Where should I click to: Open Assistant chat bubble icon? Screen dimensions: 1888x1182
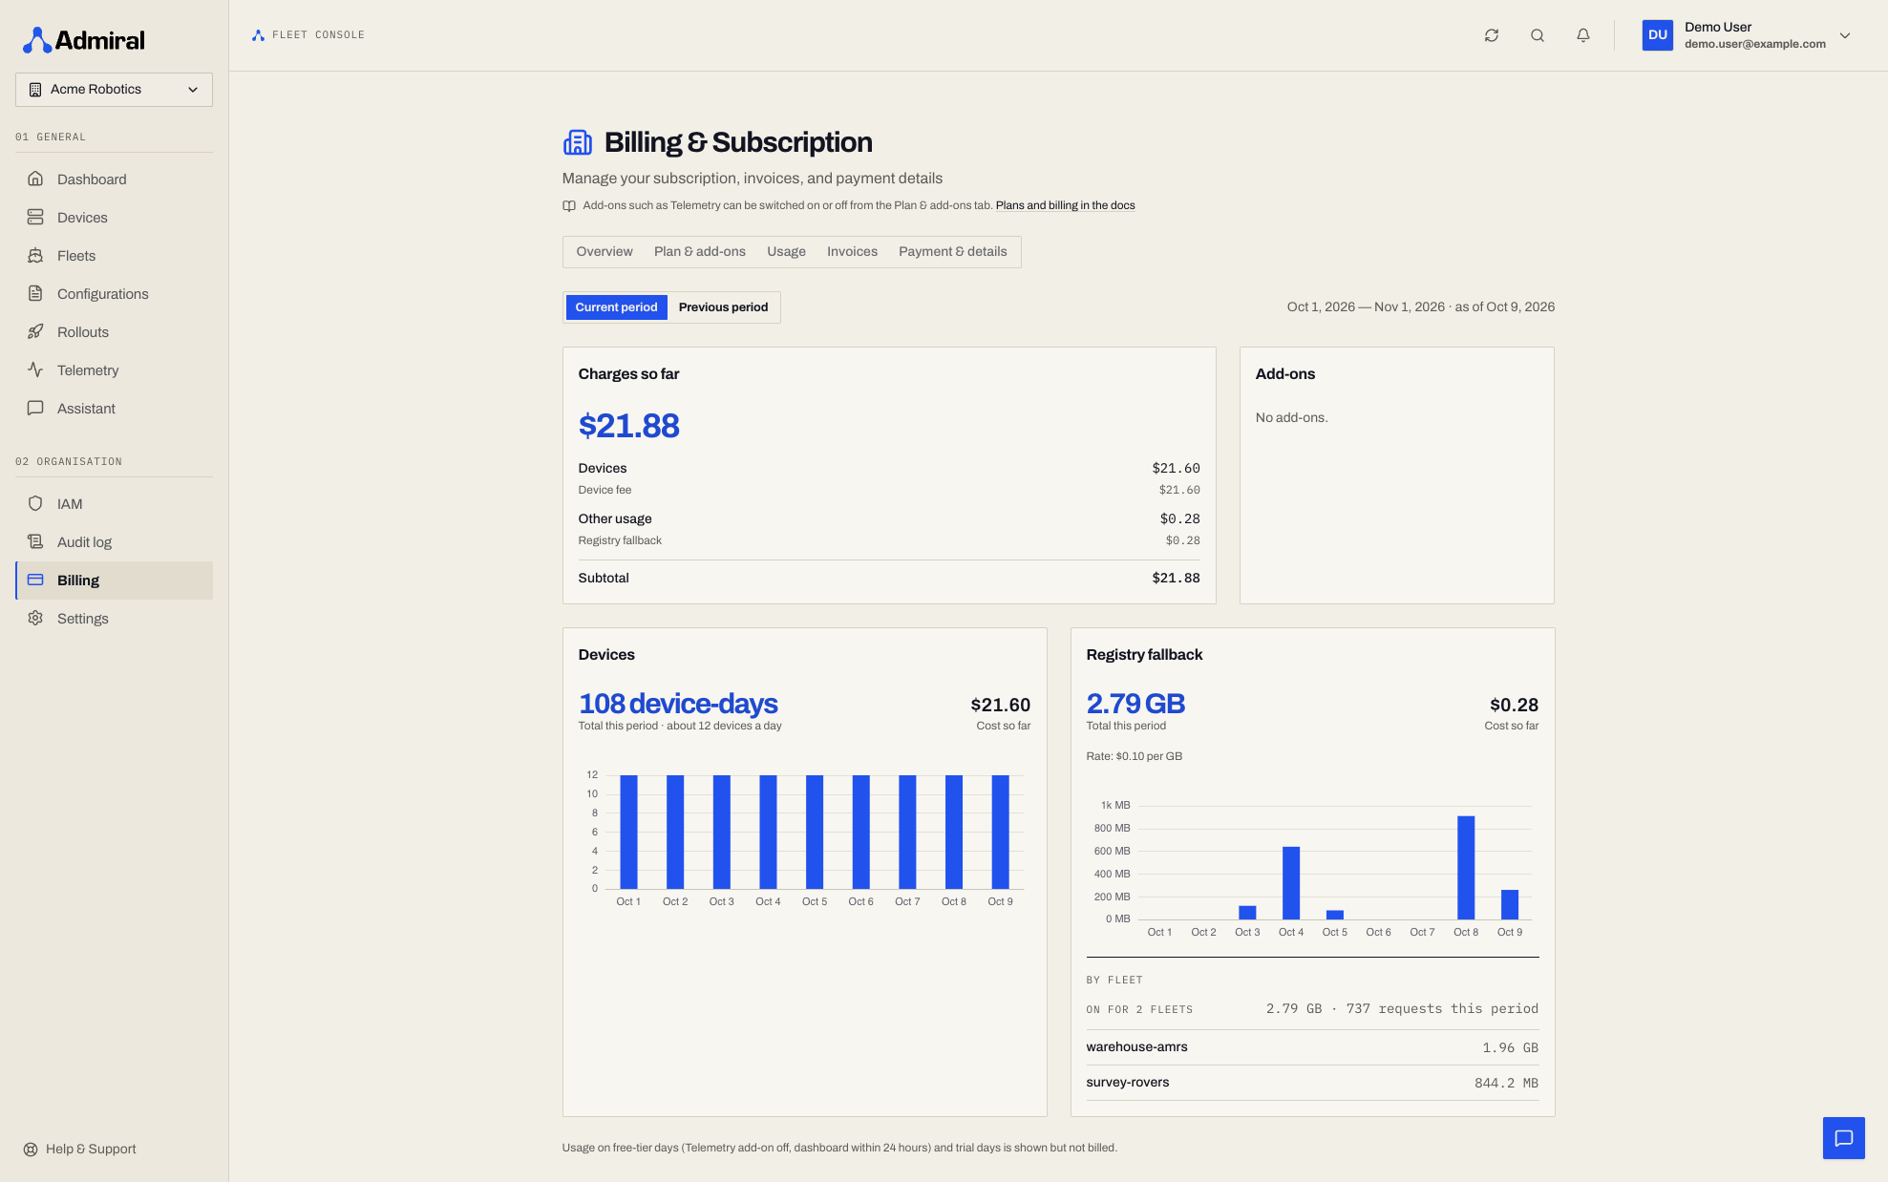35,408
